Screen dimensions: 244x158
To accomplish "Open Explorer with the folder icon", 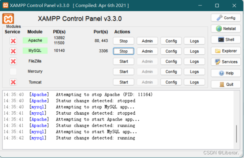I will click(226, 51).
